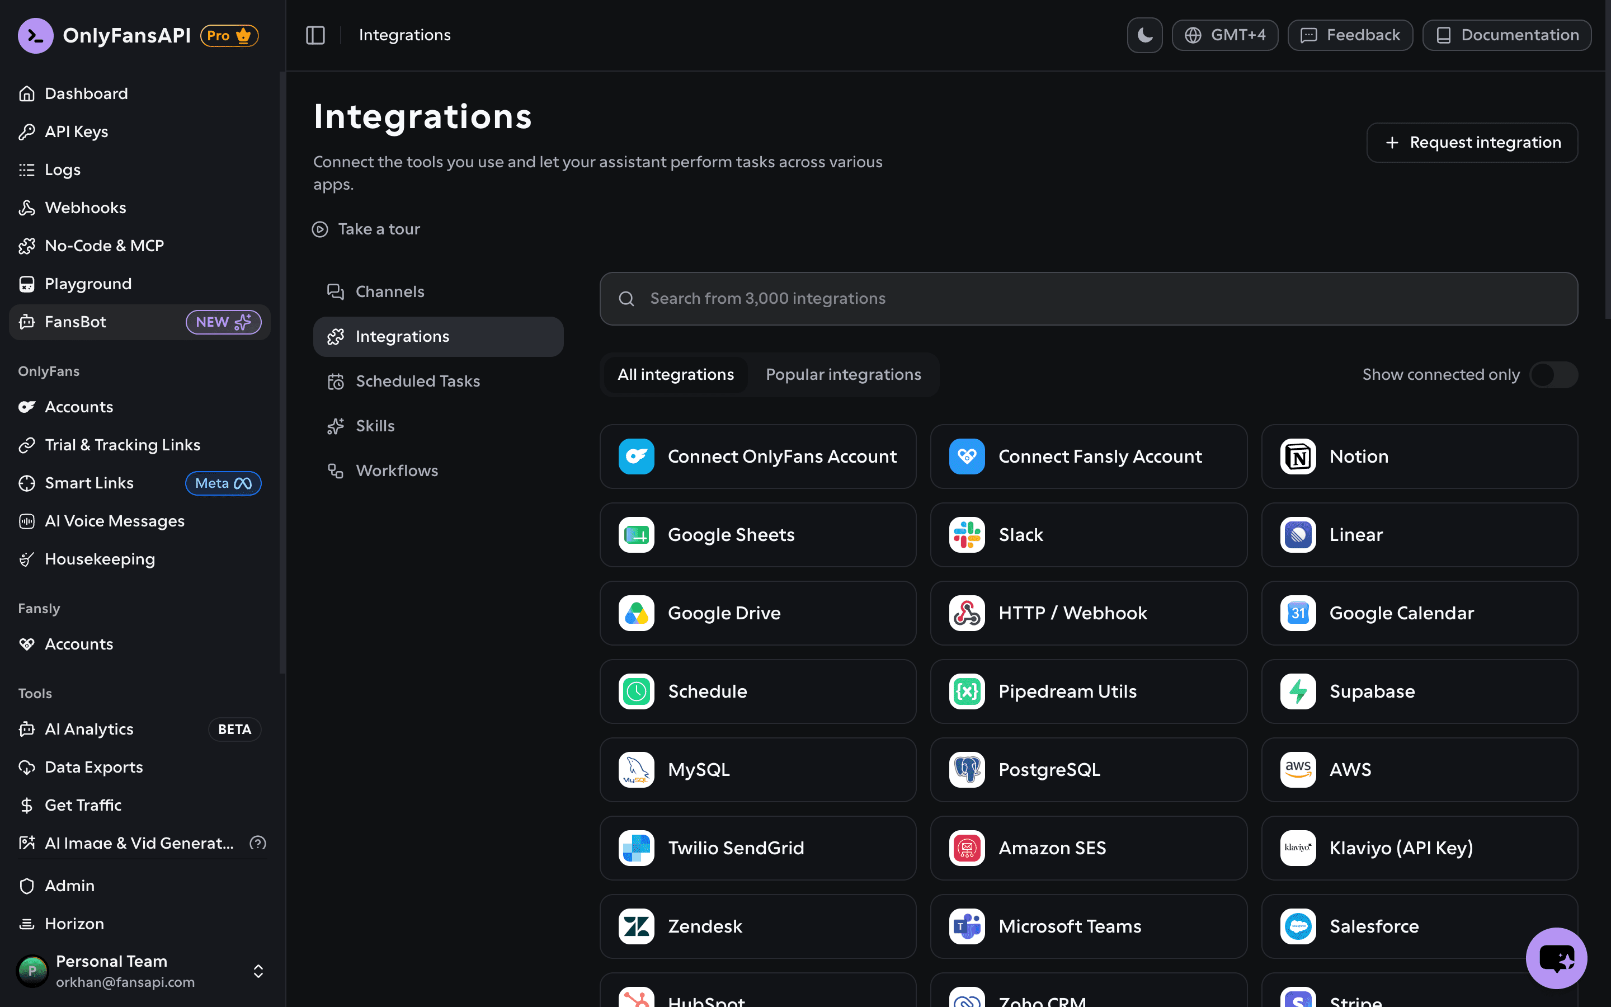Open Get Traffic page
1611x1007 pixels.
click(140, 805)
